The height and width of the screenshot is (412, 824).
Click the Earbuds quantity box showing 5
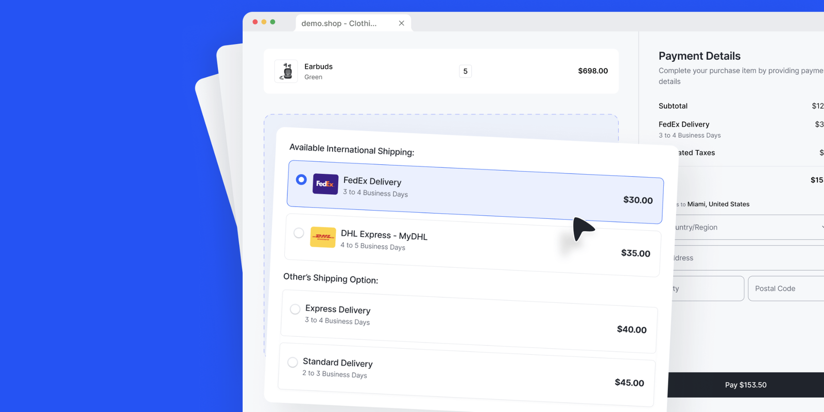465,71
